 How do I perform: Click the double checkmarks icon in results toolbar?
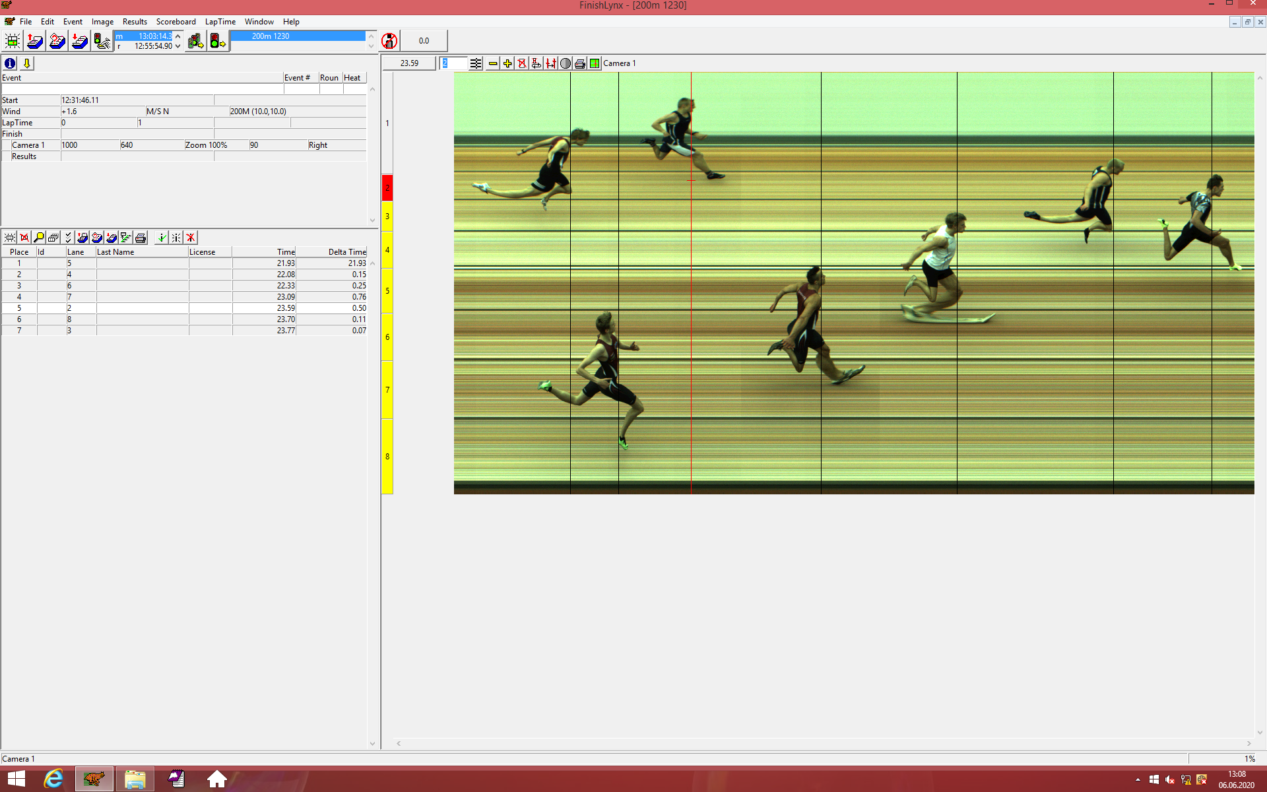[x=68, y=238]
